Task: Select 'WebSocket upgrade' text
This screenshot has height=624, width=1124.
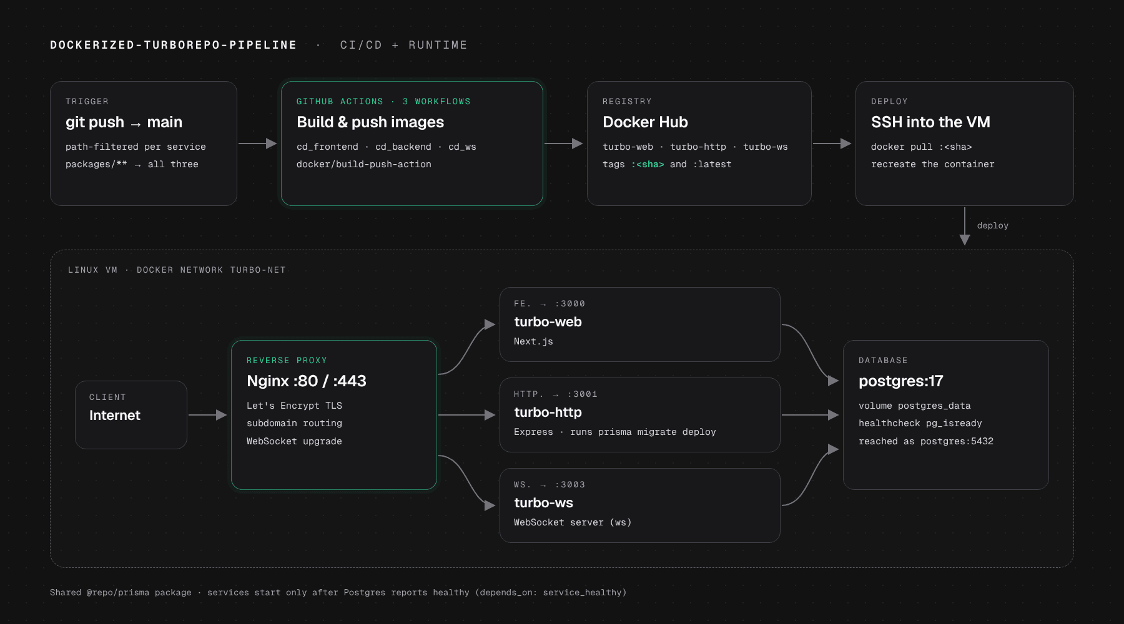Action: (294, 441)
